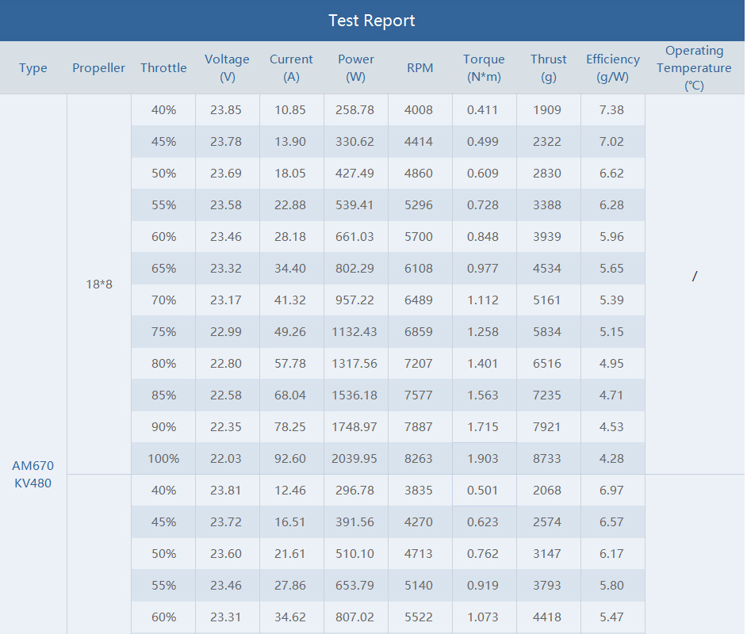Select the Thrust (g) column header
Image resolution: width=747 pixels, height=634 pixels.
(549, 68)
